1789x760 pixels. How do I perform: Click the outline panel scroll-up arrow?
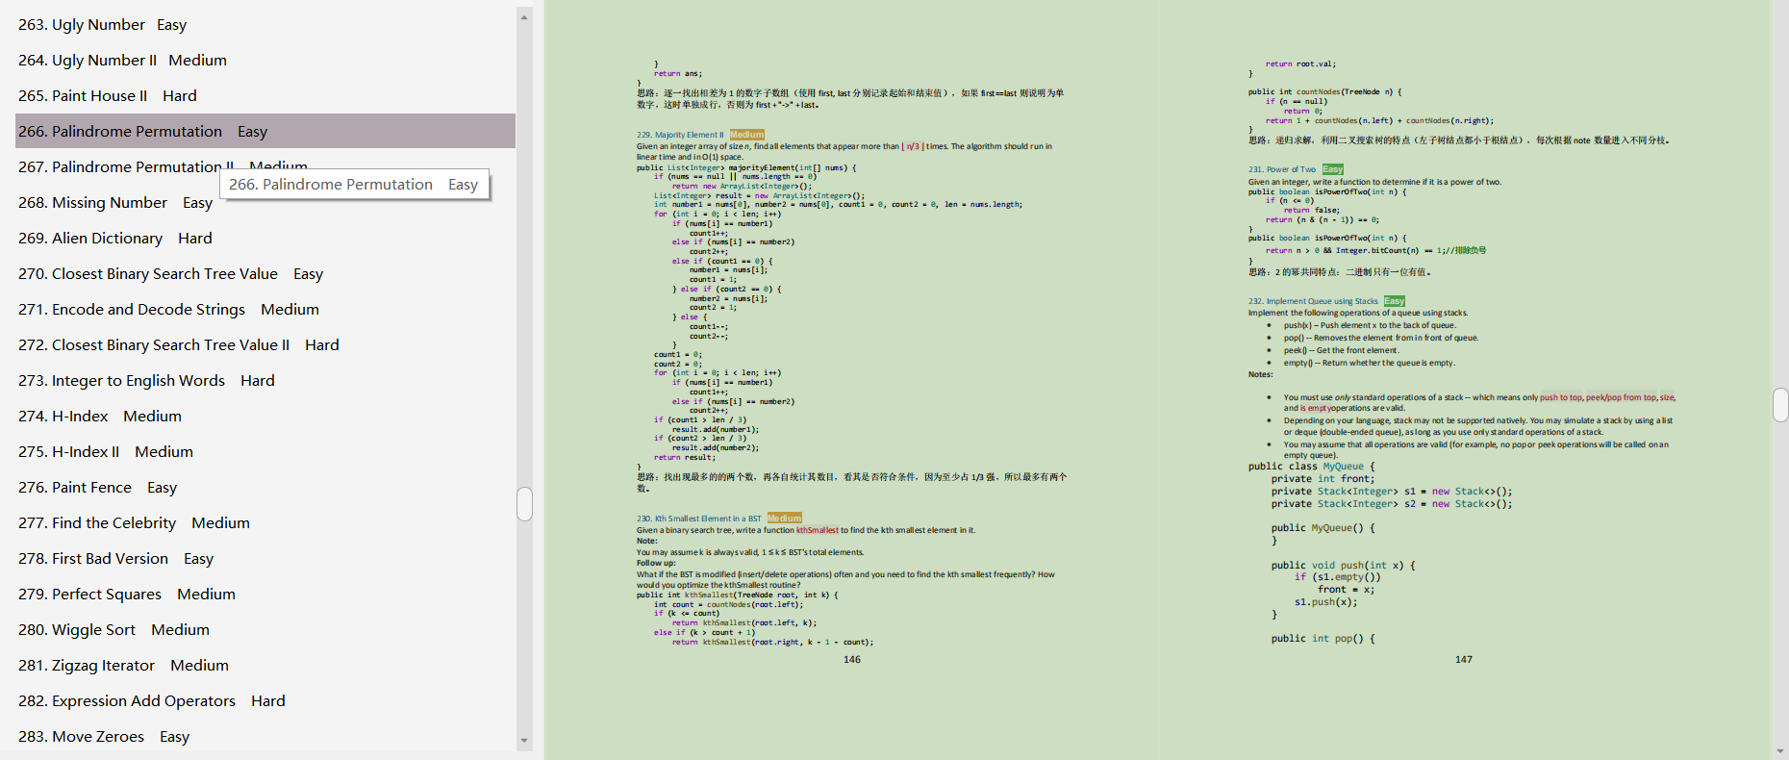524,16
